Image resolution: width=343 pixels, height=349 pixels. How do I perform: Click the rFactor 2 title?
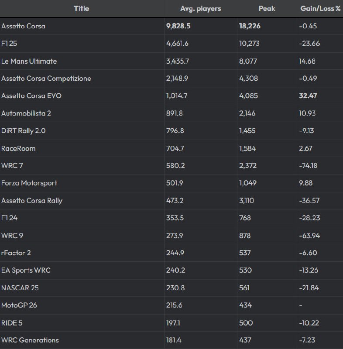pos(16,253)
